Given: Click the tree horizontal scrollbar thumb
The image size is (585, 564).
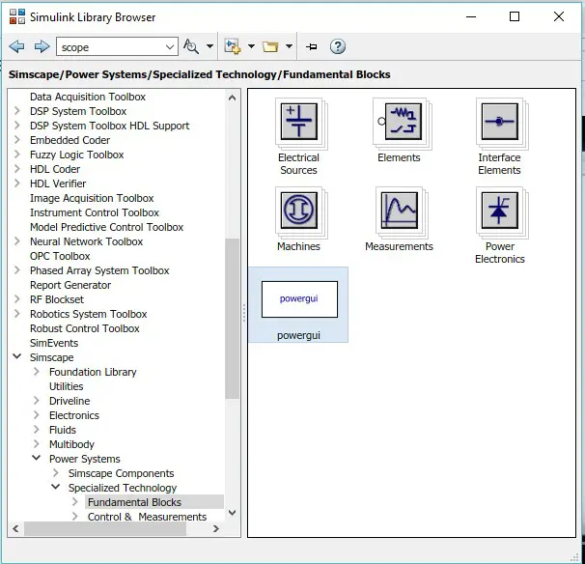Looking at the screenshot, I should [105, 529].
